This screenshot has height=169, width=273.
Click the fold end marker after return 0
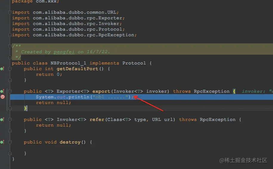coord(10,80)
